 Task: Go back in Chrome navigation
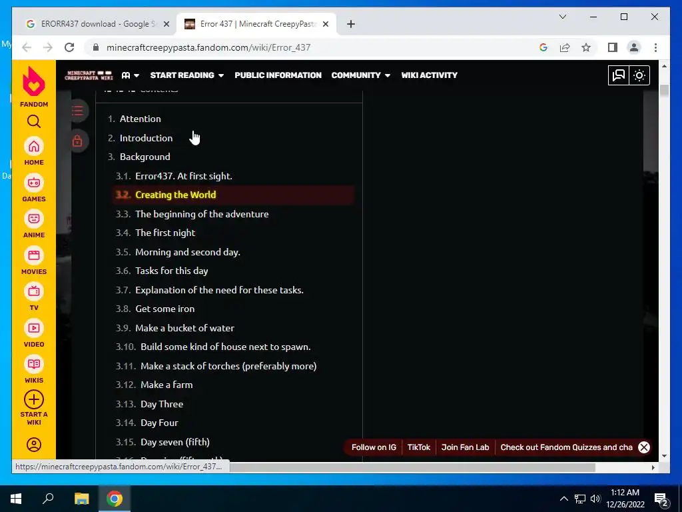pyautogui.click(x=27, y=47)
